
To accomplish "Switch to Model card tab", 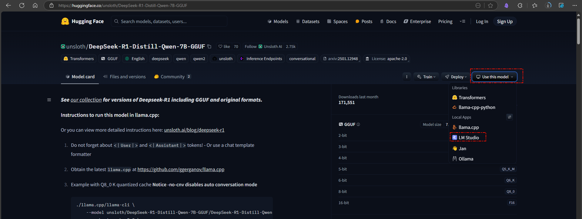I will point(80,77).
